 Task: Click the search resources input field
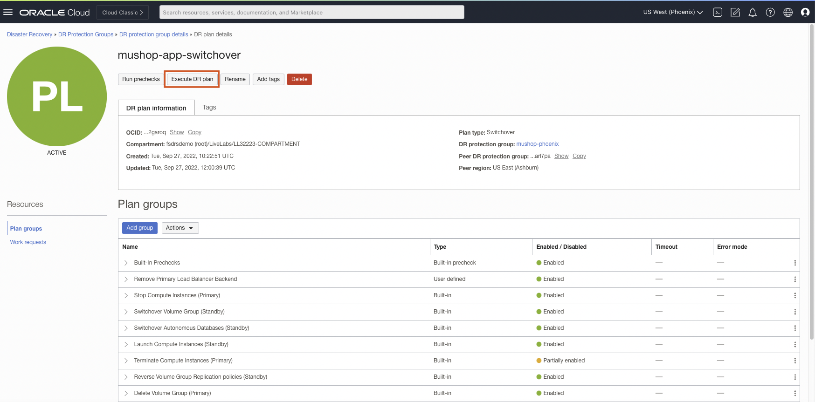pos(311,13)
